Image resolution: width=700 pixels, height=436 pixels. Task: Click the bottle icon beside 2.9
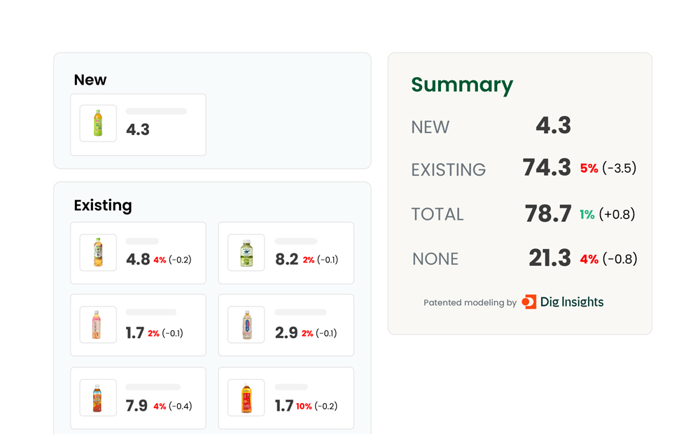[x=246, y=325]
